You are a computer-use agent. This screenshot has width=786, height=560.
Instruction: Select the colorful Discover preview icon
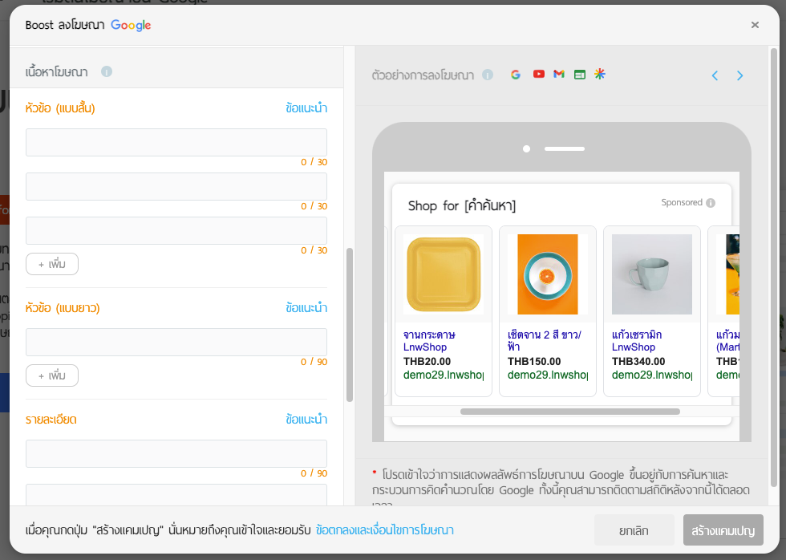[600, 75]
